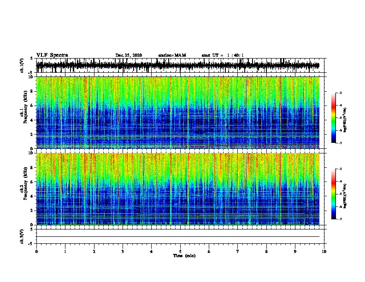Click time axis tick label "1"

65,252
